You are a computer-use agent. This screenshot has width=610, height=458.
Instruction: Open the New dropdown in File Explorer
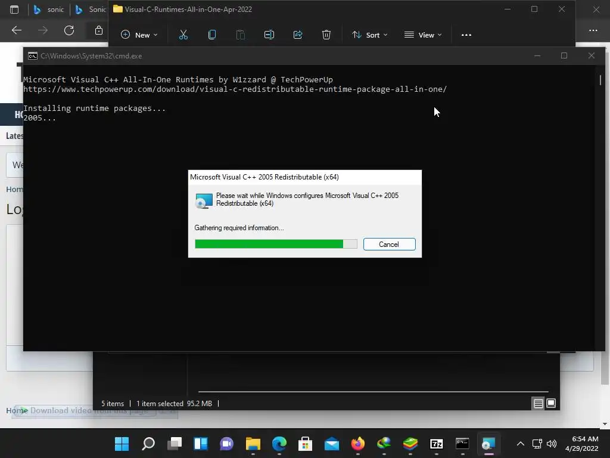139,35
